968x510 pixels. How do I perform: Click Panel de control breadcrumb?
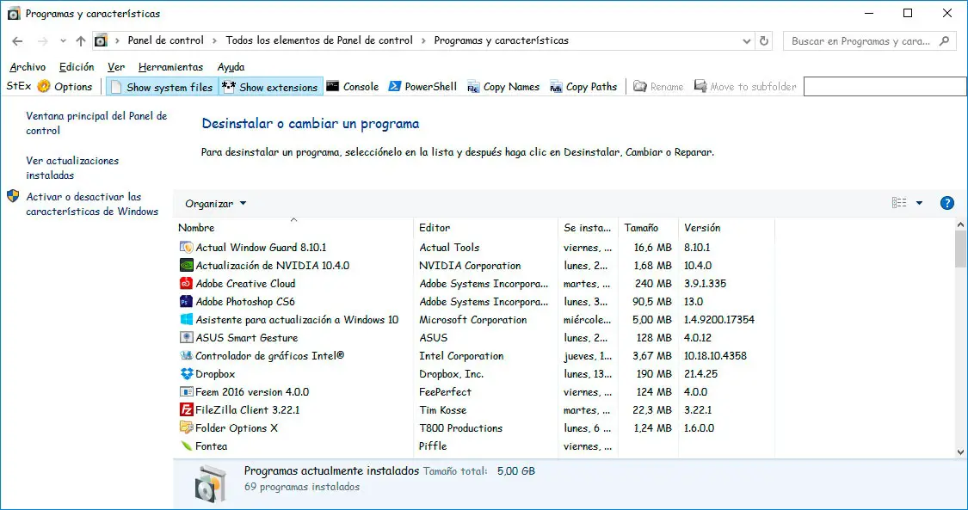tap(165, 40)
